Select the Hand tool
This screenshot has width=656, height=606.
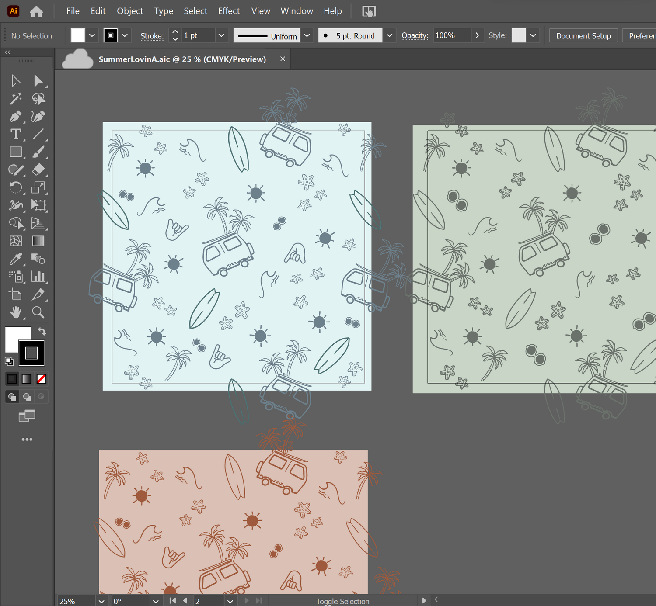click(x=16, y=312)
